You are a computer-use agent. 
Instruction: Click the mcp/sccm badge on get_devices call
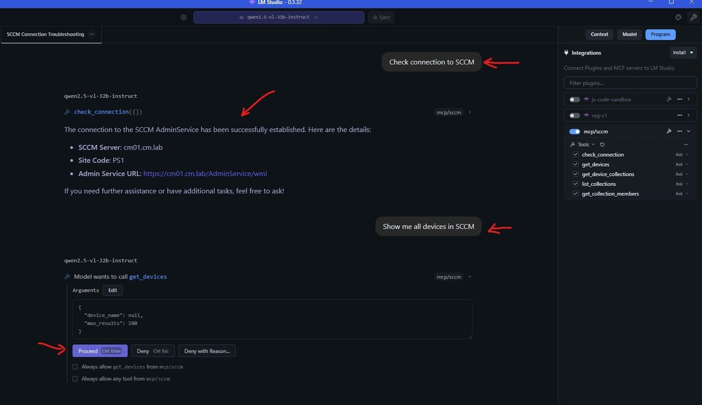[449, 277]
